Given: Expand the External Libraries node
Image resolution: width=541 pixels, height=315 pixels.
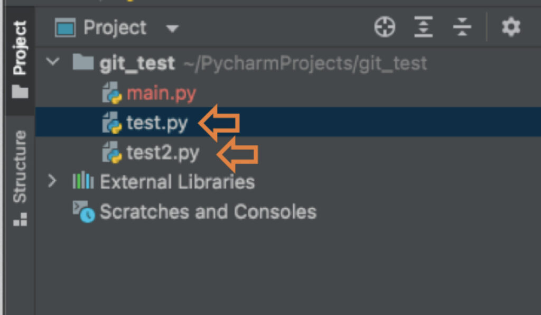Looking at the screenshot, I should (52, 181).
